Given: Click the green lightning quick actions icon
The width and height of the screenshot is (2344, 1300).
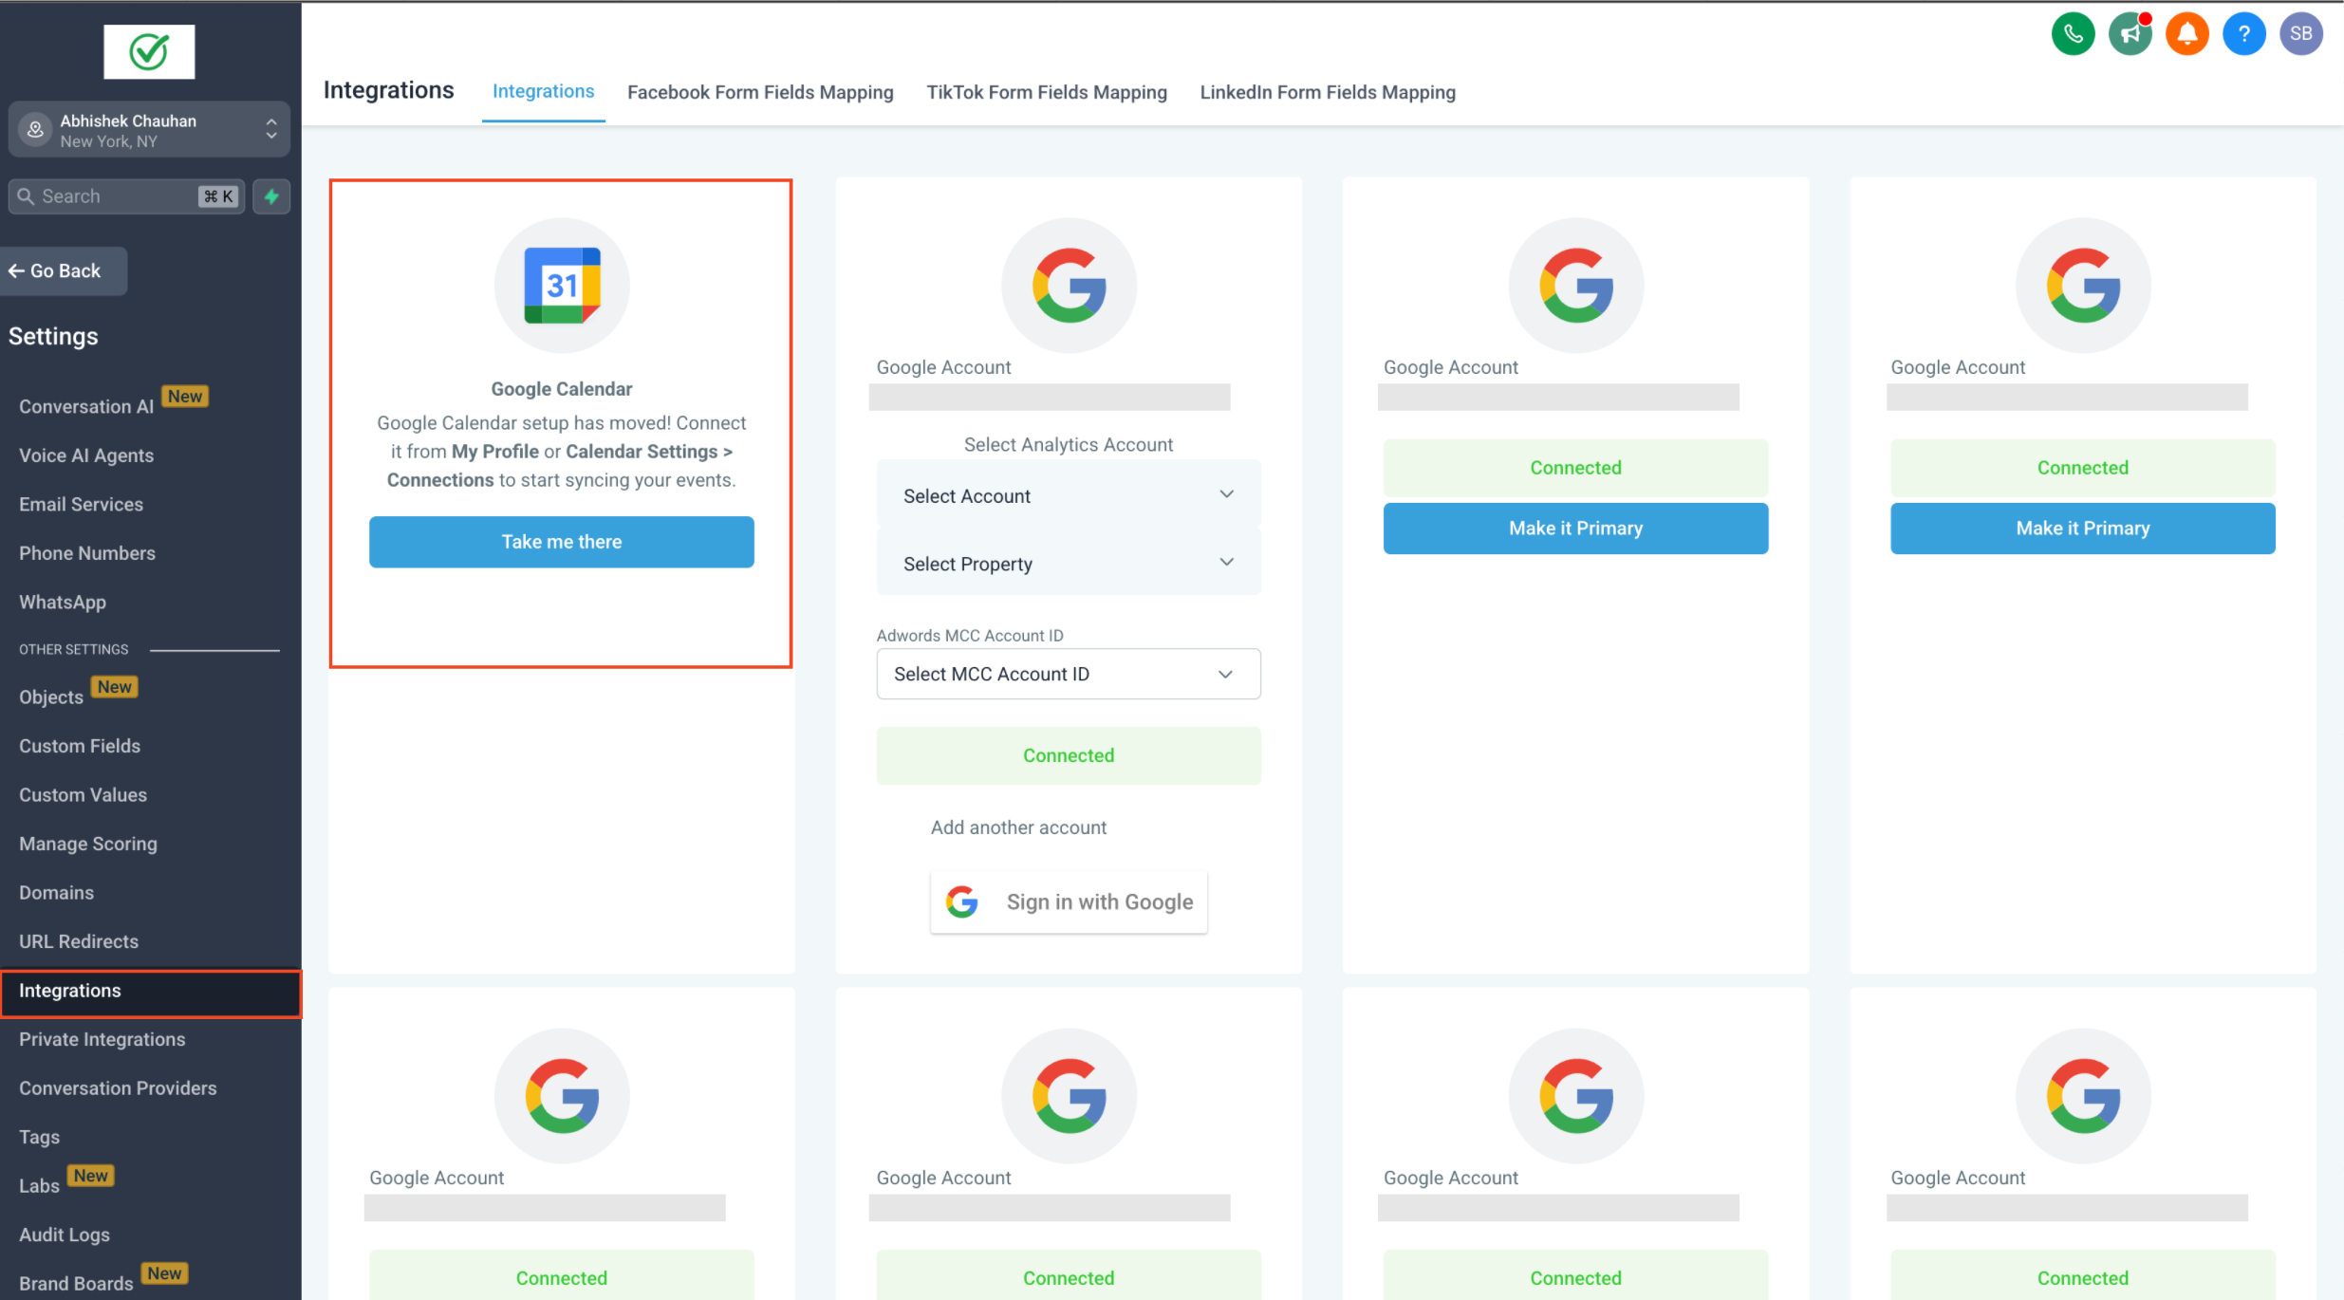Looking at the screenshot, I should click(x=271, y=196).
